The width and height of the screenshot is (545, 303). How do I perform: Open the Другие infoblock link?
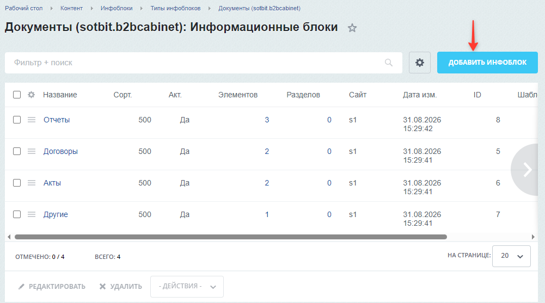(x=56, y=214)
